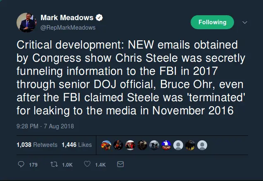Expand the tweet options chevron menu
This screenshot has height=181, width=263.
244,22
